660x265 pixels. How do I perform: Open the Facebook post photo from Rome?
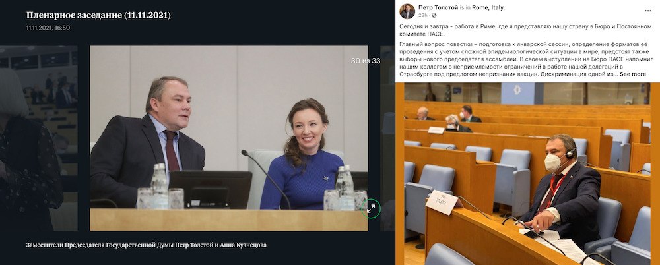pos(527,174)
